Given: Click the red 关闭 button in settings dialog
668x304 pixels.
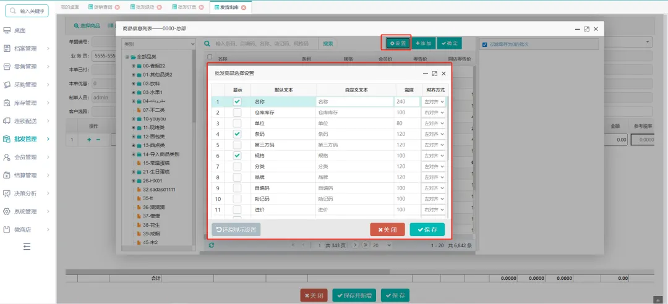Looking at the screenshot, I should (x=387, y=229).
